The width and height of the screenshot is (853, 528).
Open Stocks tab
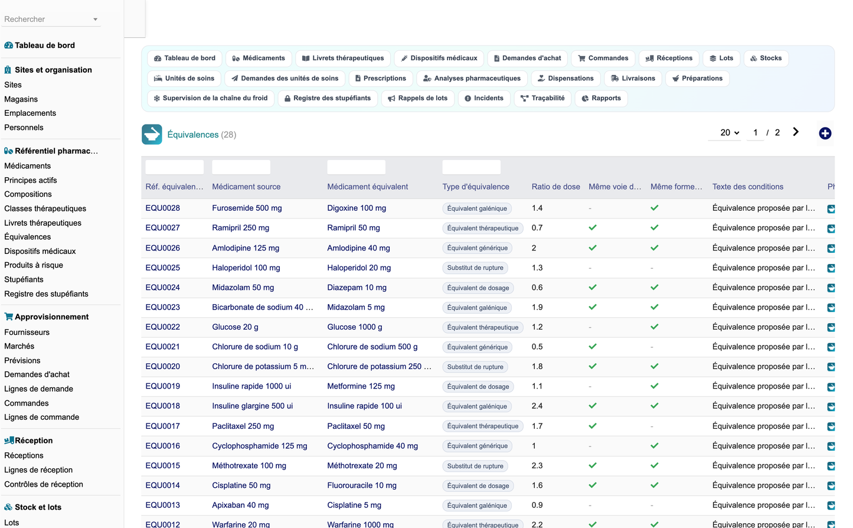(766, 58)
